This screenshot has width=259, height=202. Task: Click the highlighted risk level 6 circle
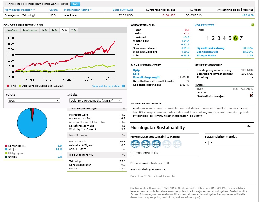click(x=235, y=38)
